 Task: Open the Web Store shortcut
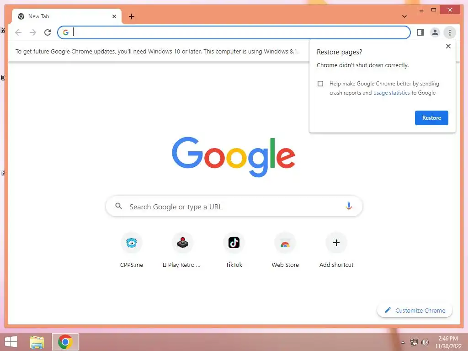pyautogui.click(x=285, y=250)
